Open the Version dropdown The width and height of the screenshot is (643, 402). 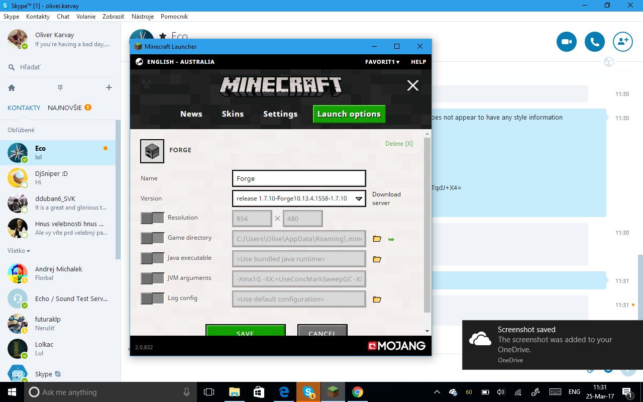tap(299, 198)
